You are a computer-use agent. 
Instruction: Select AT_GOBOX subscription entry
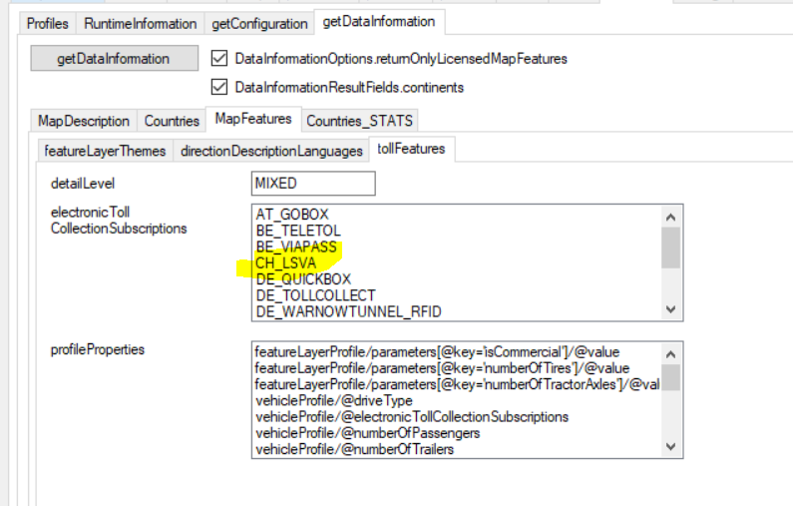(x=291, y=214)
